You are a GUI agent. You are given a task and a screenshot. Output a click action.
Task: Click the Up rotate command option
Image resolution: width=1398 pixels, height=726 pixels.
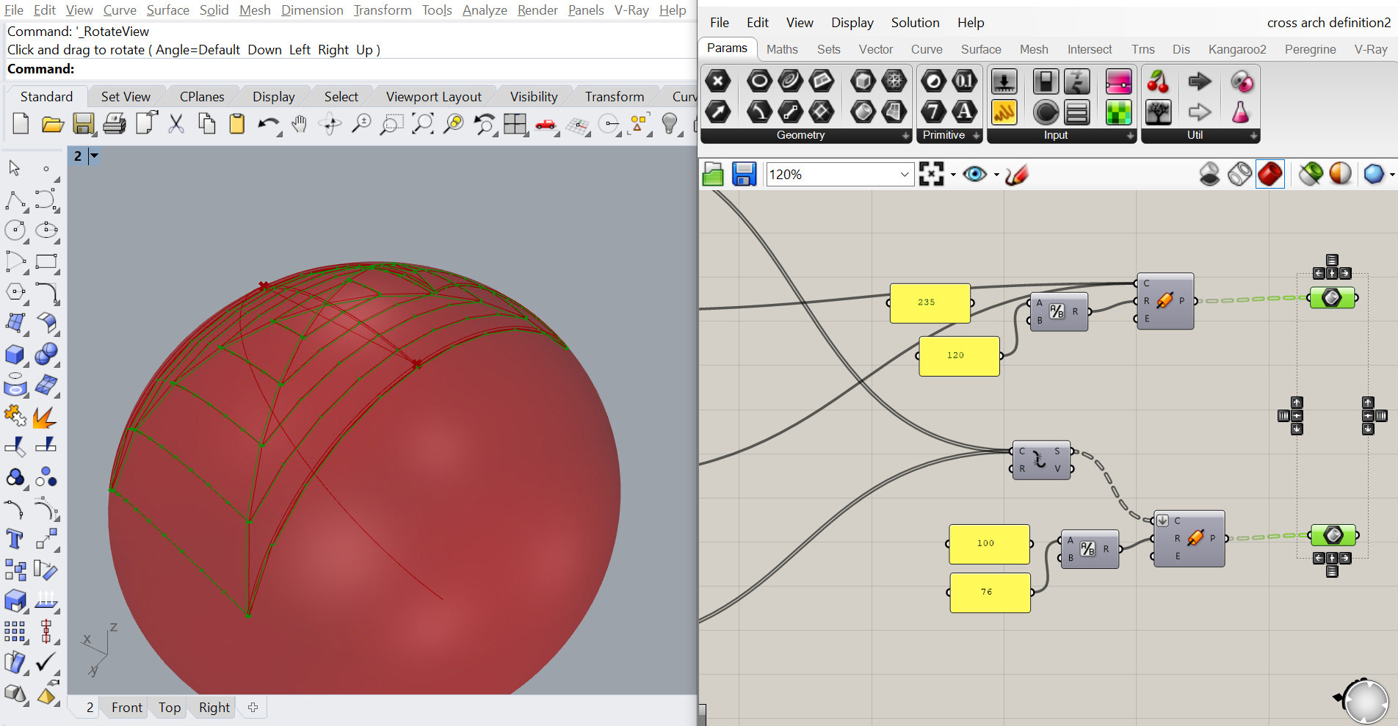coord(364,50)
